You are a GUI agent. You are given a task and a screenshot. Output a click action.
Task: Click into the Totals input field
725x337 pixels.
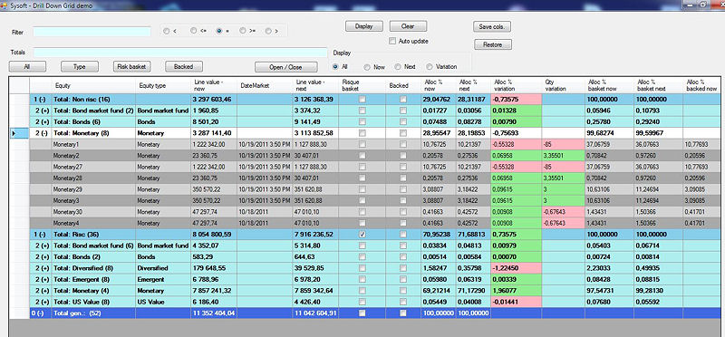tap(180, 53)
